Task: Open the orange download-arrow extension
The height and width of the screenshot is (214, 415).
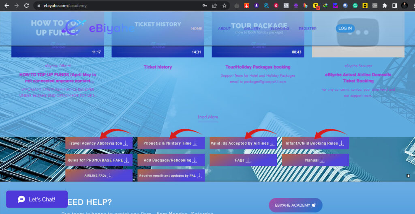Action: click(246, 6)
